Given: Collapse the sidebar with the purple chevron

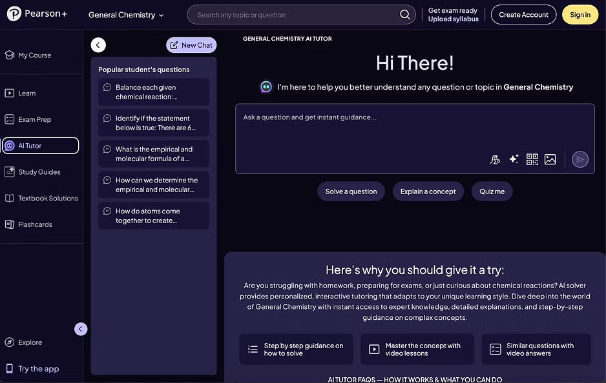Looking at the screenshot, I should pos(81,329).
